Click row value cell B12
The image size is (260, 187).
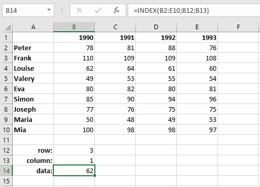click(74, 150)
